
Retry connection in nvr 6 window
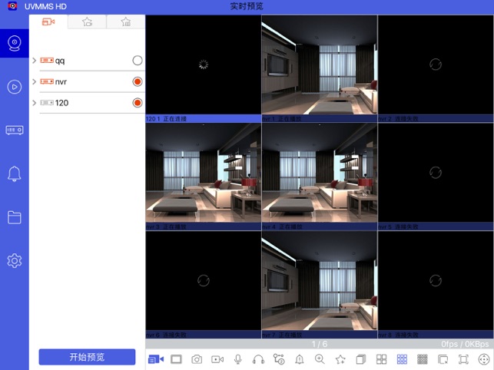[203, 280]
